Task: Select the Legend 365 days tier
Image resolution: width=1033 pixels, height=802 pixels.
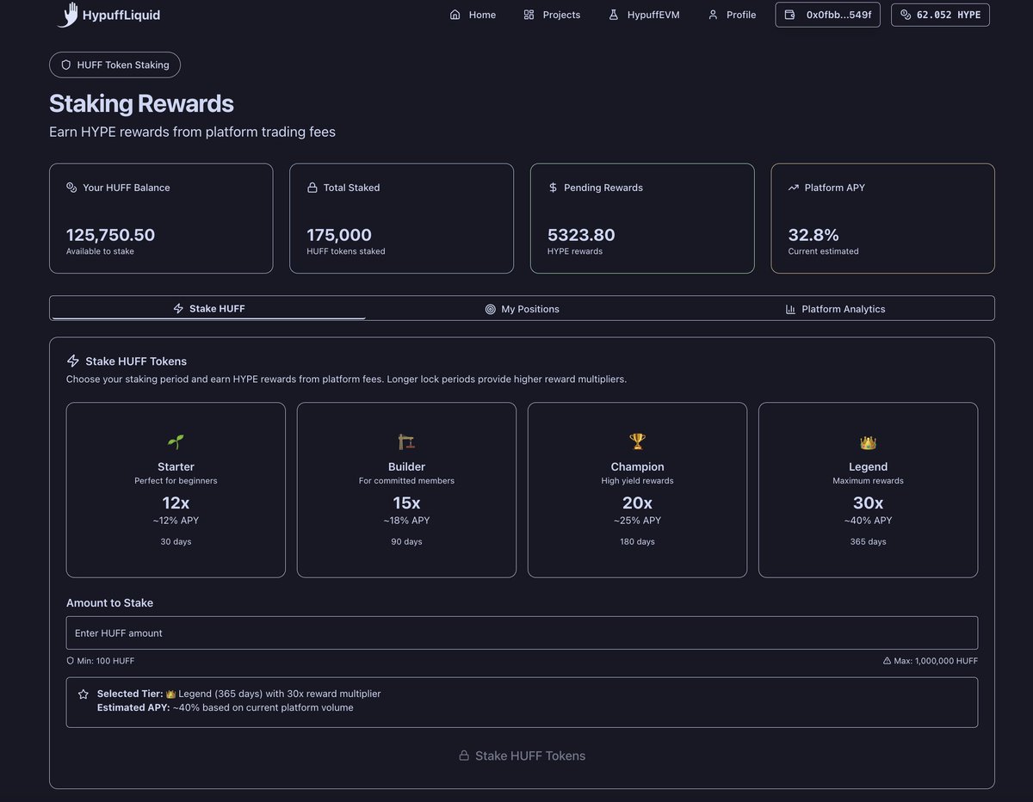Action: [x=868, y=490]
